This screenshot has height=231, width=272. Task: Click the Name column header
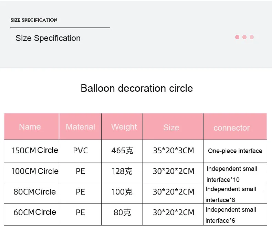[x=30, y=127]
